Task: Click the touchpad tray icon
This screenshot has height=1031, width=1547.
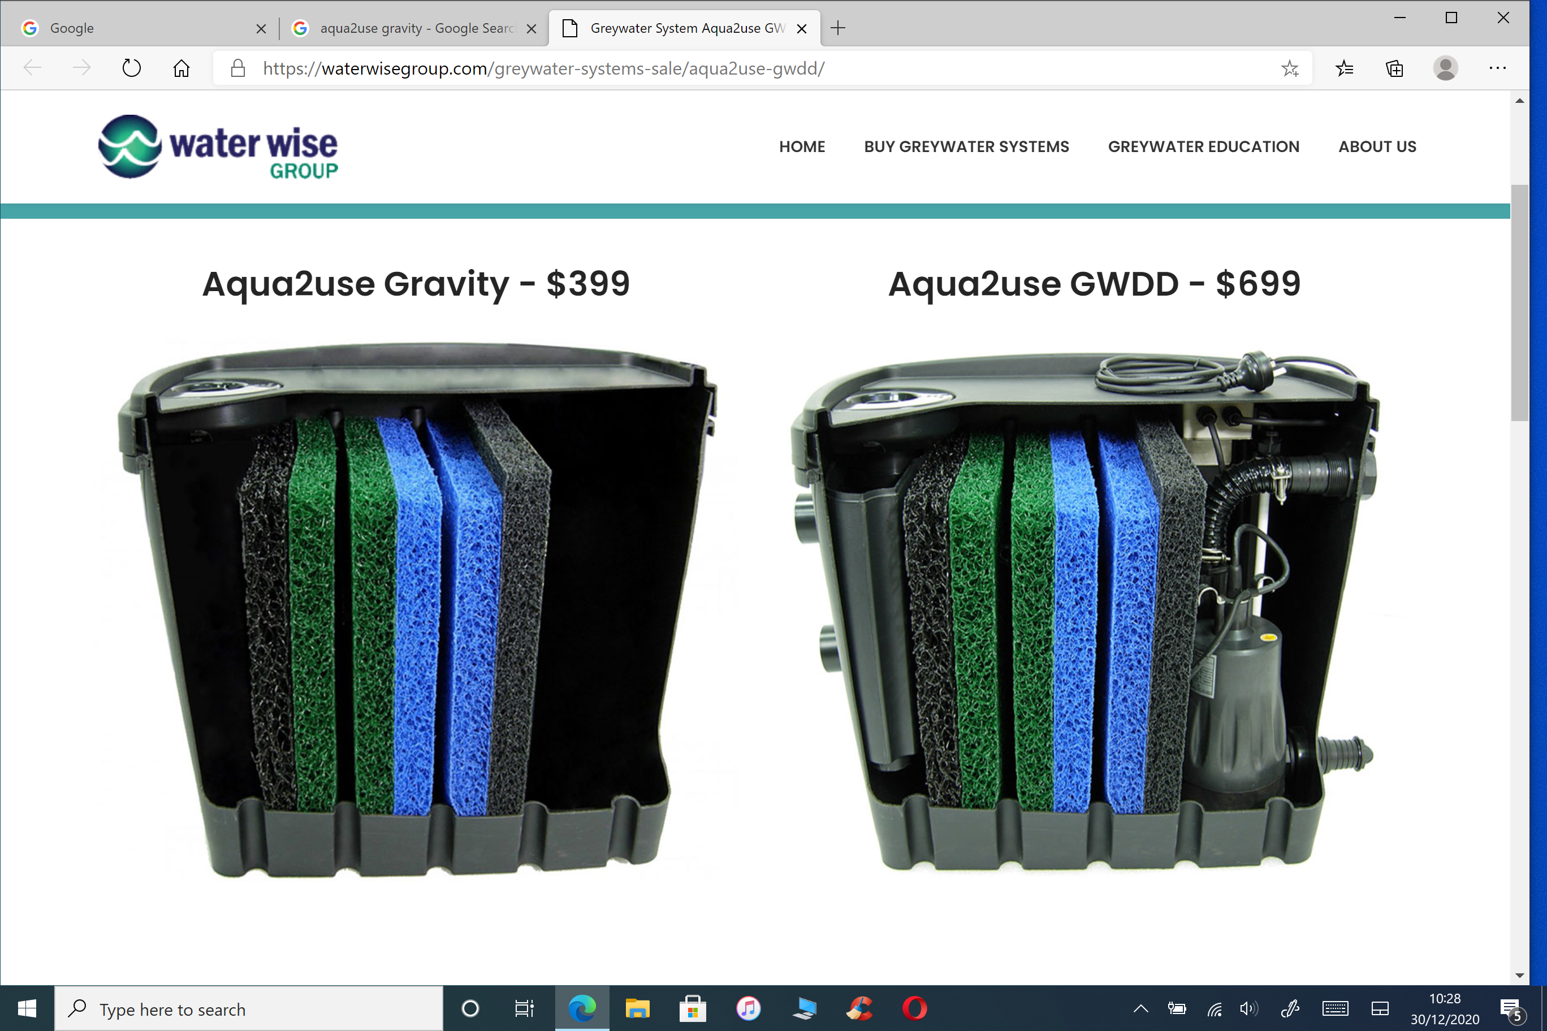Action: (1380, 1008)
